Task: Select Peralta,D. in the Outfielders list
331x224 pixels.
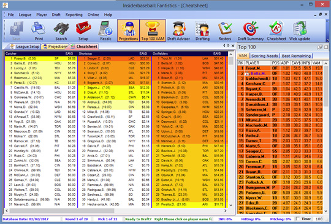Action: 189,204
